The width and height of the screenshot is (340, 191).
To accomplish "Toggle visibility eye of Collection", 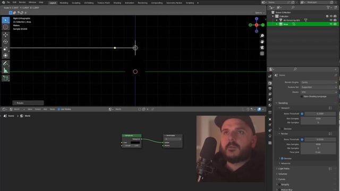I will point(331,16).
